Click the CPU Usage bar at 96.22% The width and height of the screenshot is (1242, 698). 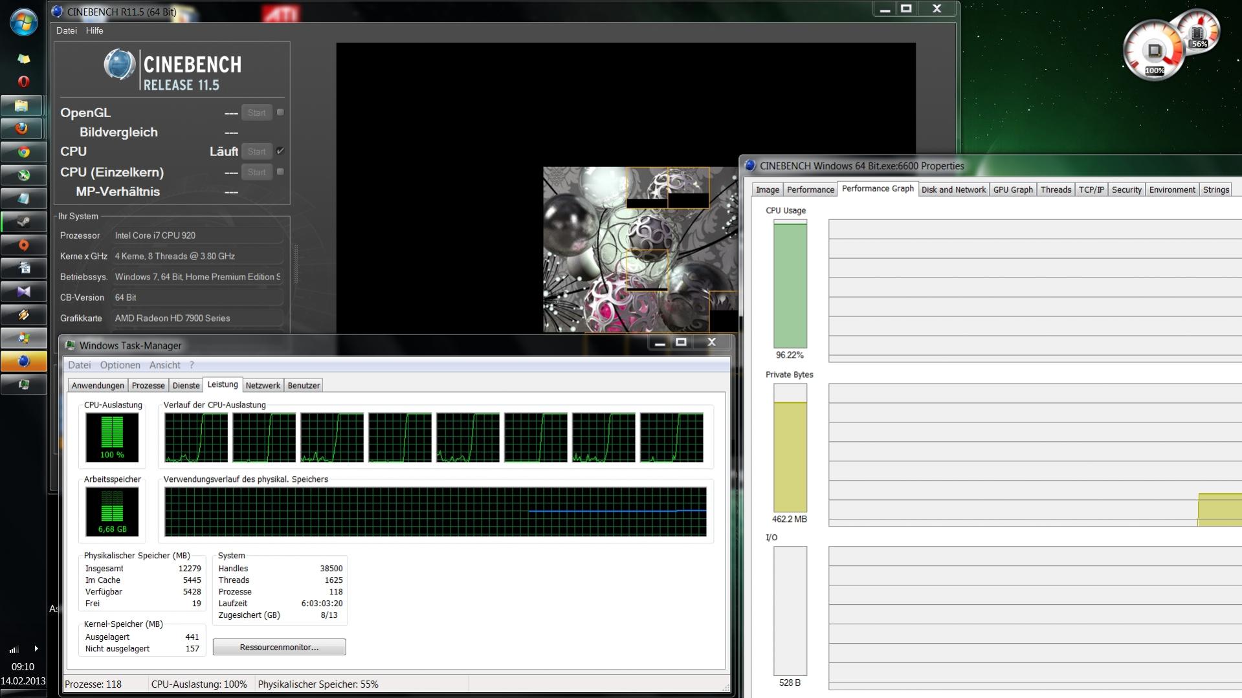coord(790,284)
